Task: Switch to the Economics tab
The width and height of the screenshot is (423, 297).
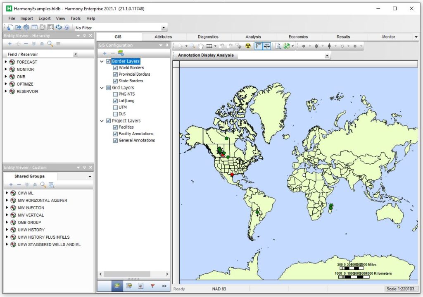Action: point(298,37)
